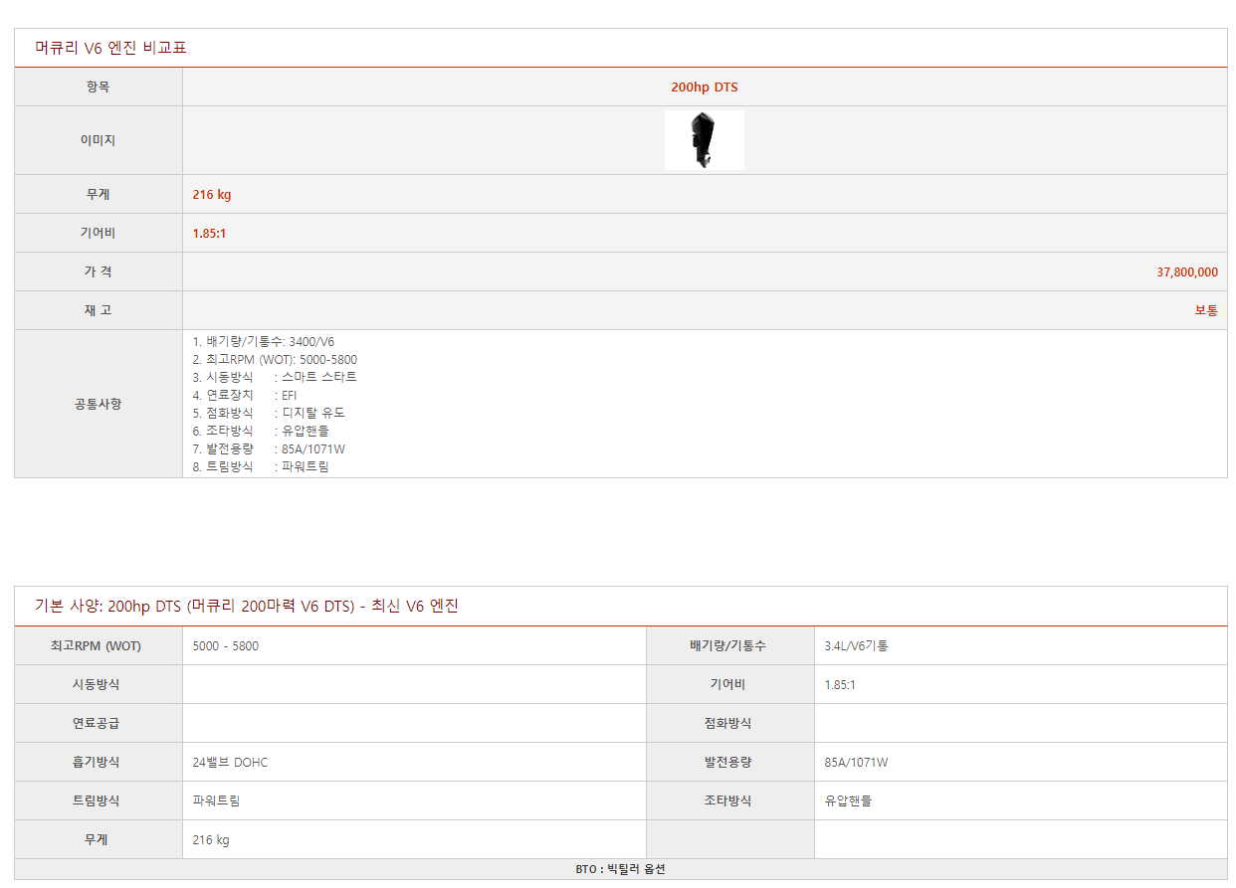Select '파워트림' value in the spec table
The height and width of the screenshot is (888, 1236).
coord(216,801)
